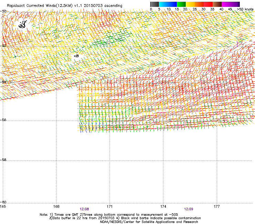255x224 pixels.
Task: Click the purple 12:08 pass time label
Action: (84, 209)
